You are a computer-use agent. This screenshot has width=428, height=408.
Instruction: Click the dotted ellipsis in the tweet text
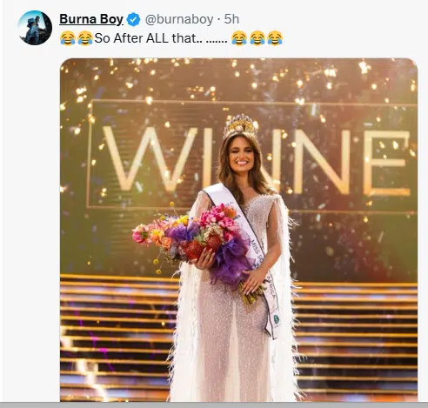(x=217, y=41)
